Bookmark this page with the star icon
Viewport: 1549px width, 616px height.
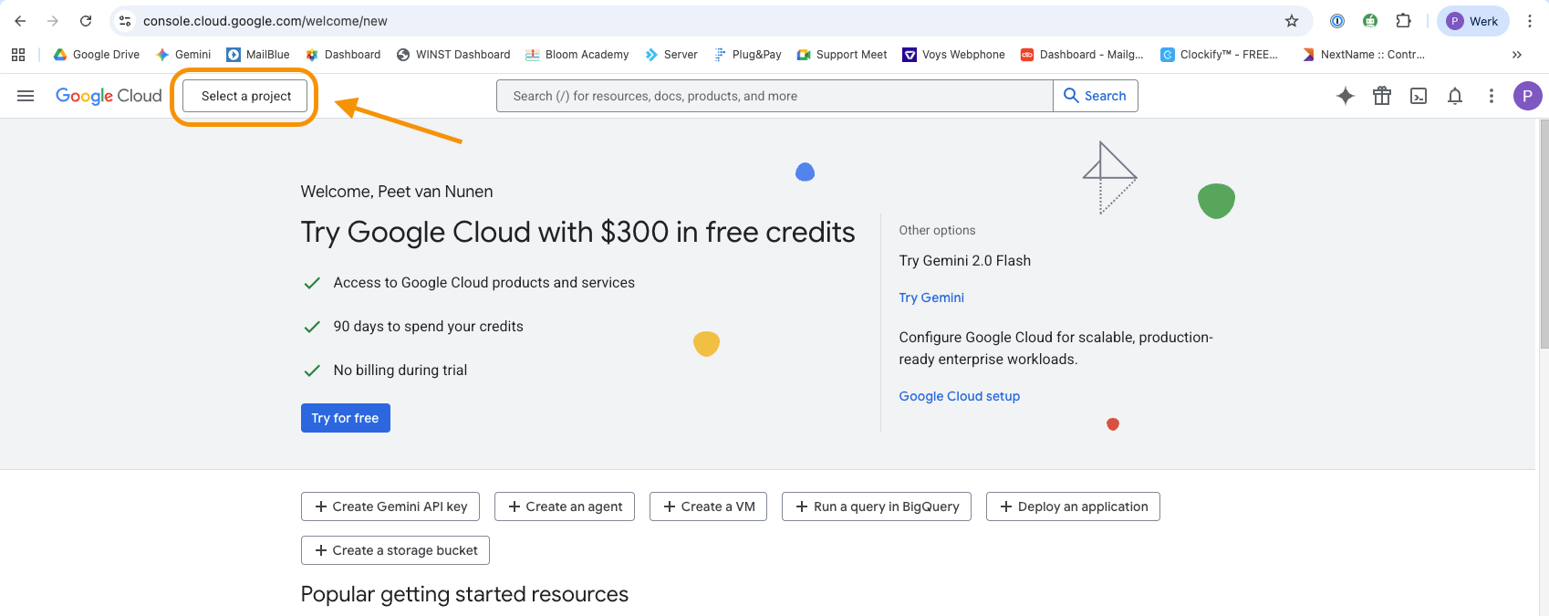click(x=1292, y=21)
